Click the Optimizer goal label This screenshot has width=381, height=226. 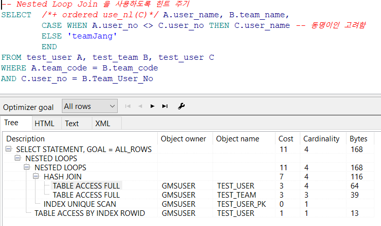click(x=28, y=107)
